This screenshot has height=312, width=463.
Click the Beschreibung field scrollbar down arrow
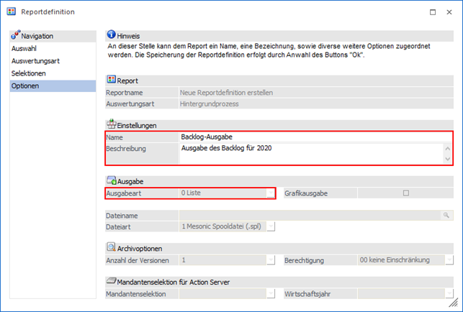coord(448,159)
